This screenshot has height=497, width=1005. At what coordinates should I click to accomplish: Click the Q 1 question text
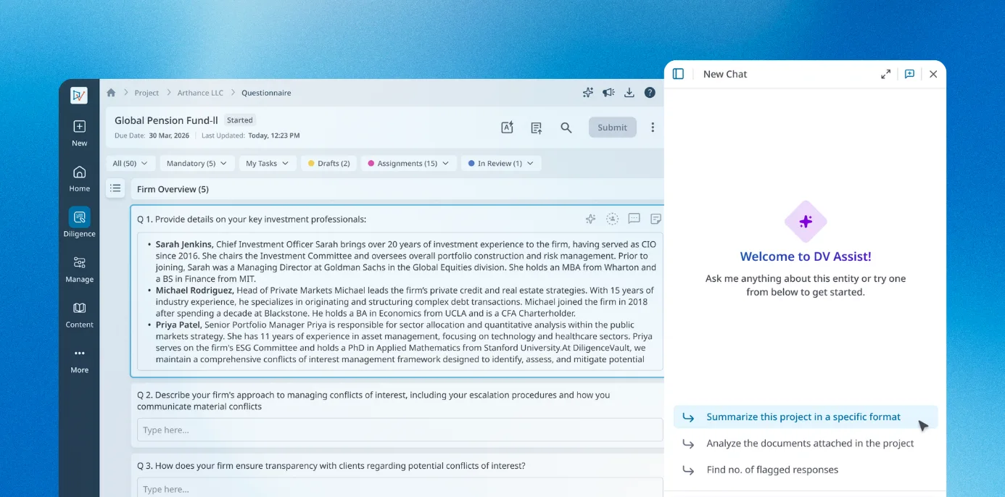pyautogui.click(x=252, y=219)
